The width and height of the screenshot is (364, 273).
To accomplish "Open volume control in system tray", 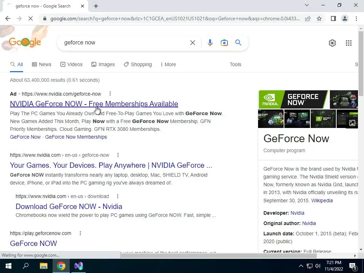I will point(318,266).
